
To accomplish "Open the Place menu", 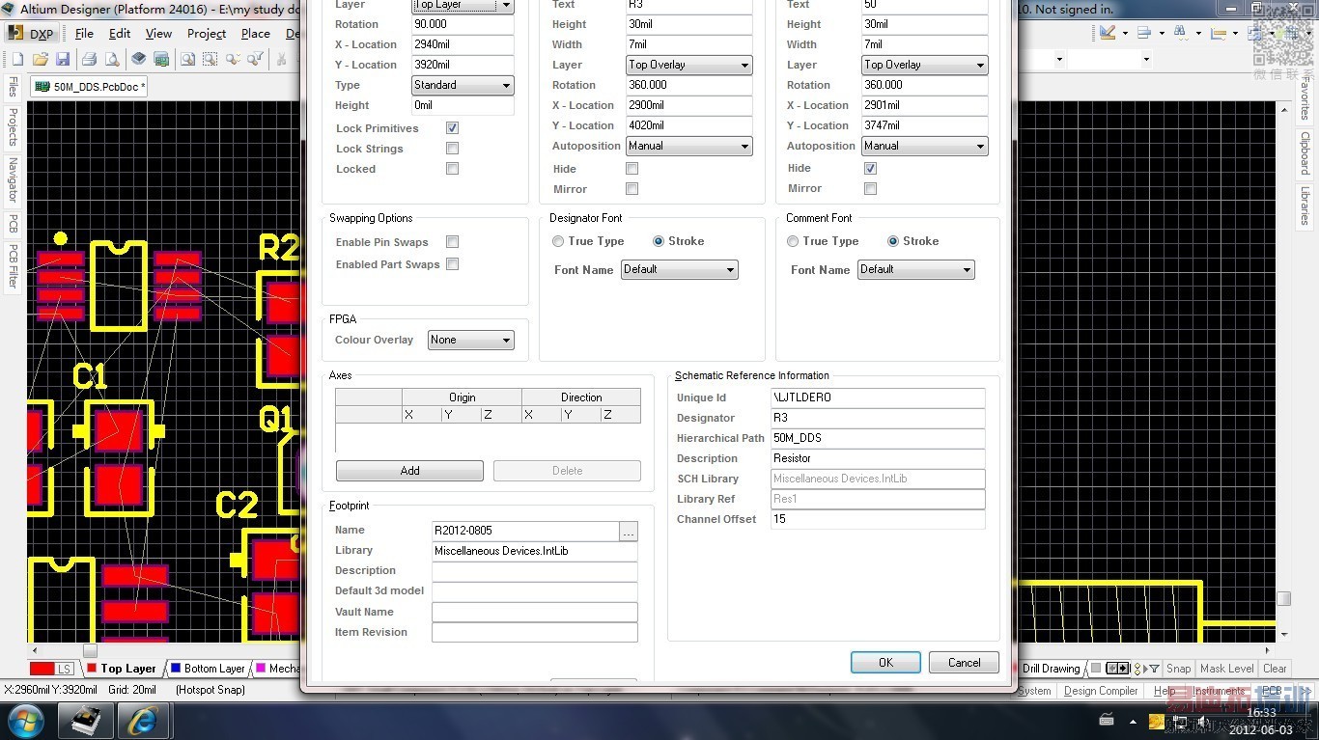I will pyautogui.click(x=256, y=33).
